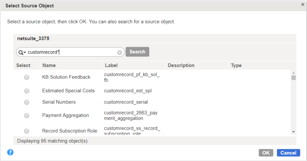307x161 pixels.
Task: Click the scrollbar down arrow
Action: pos(294,132)
